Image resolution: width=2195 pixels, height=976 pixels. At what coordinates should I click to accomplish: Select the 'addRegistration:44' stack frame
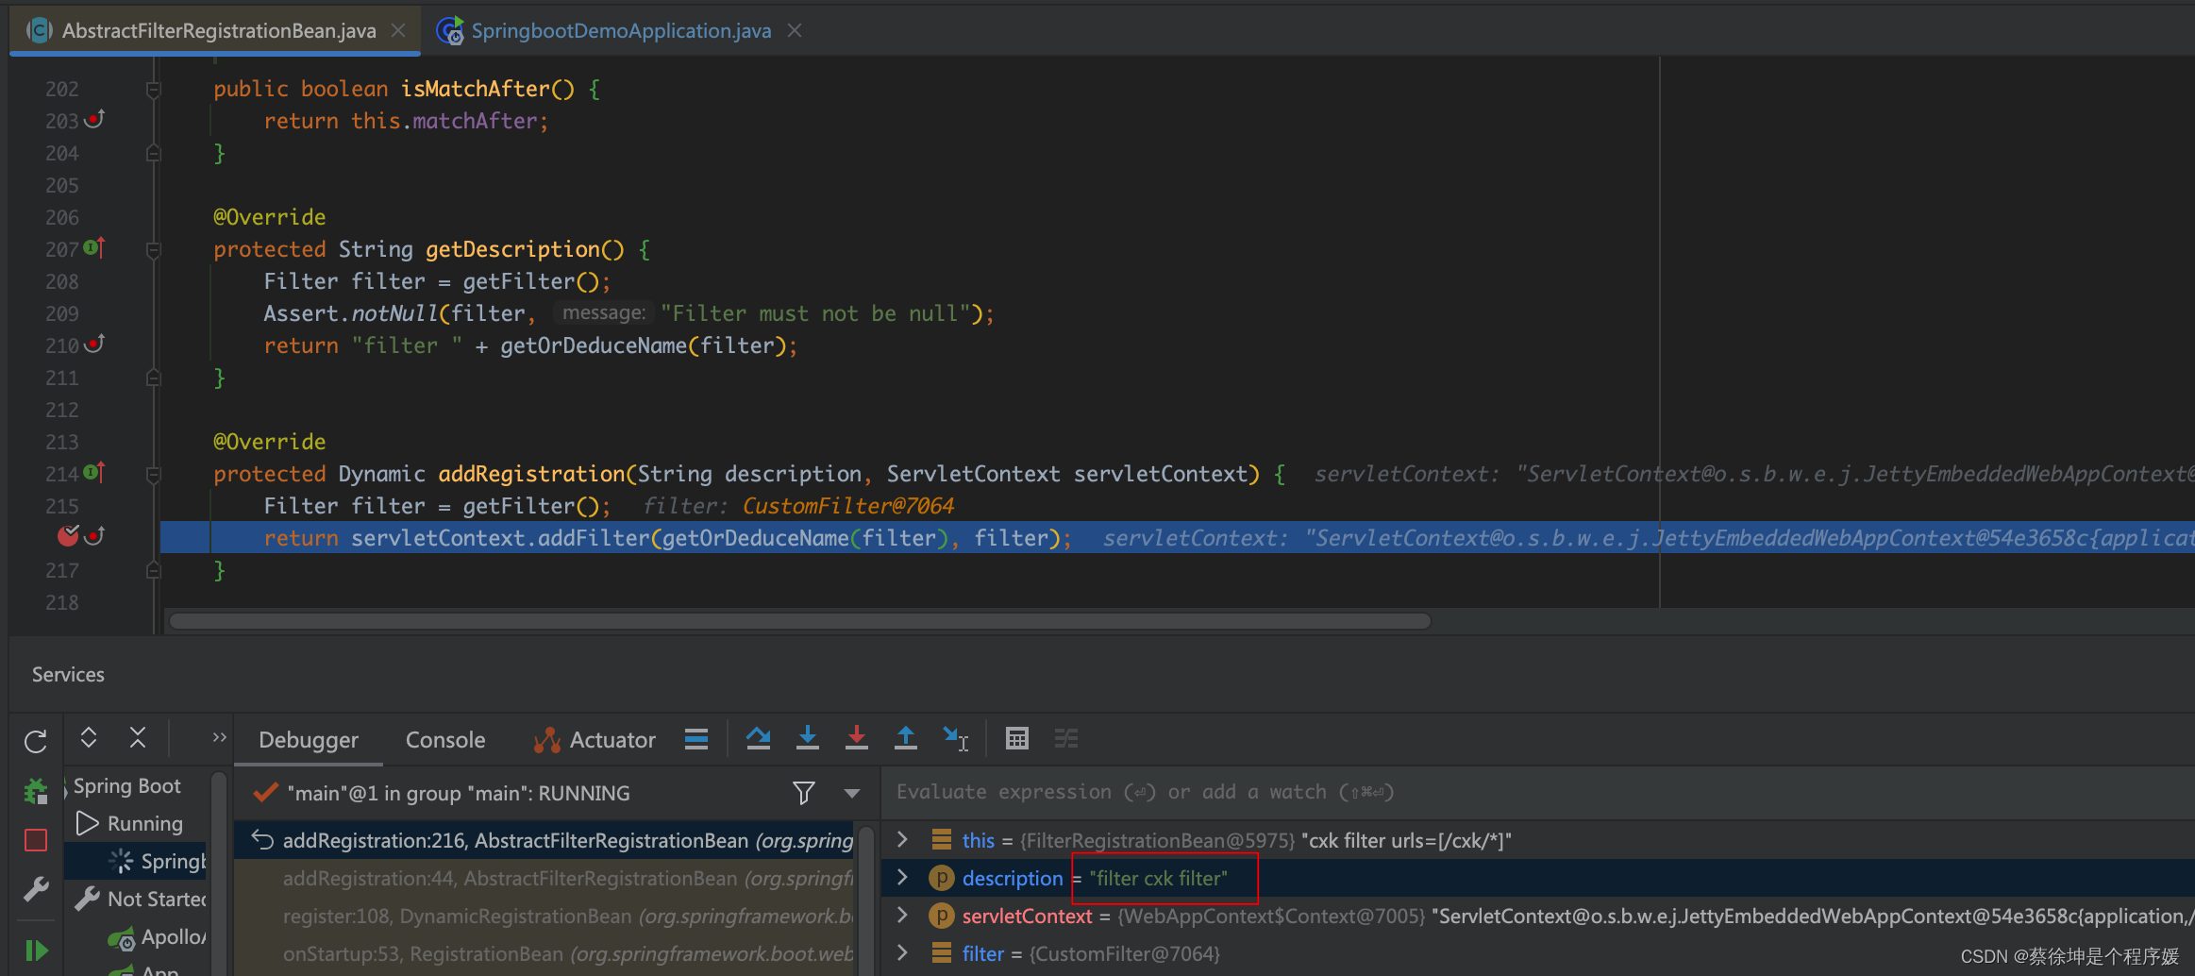(x=544, y=879)
